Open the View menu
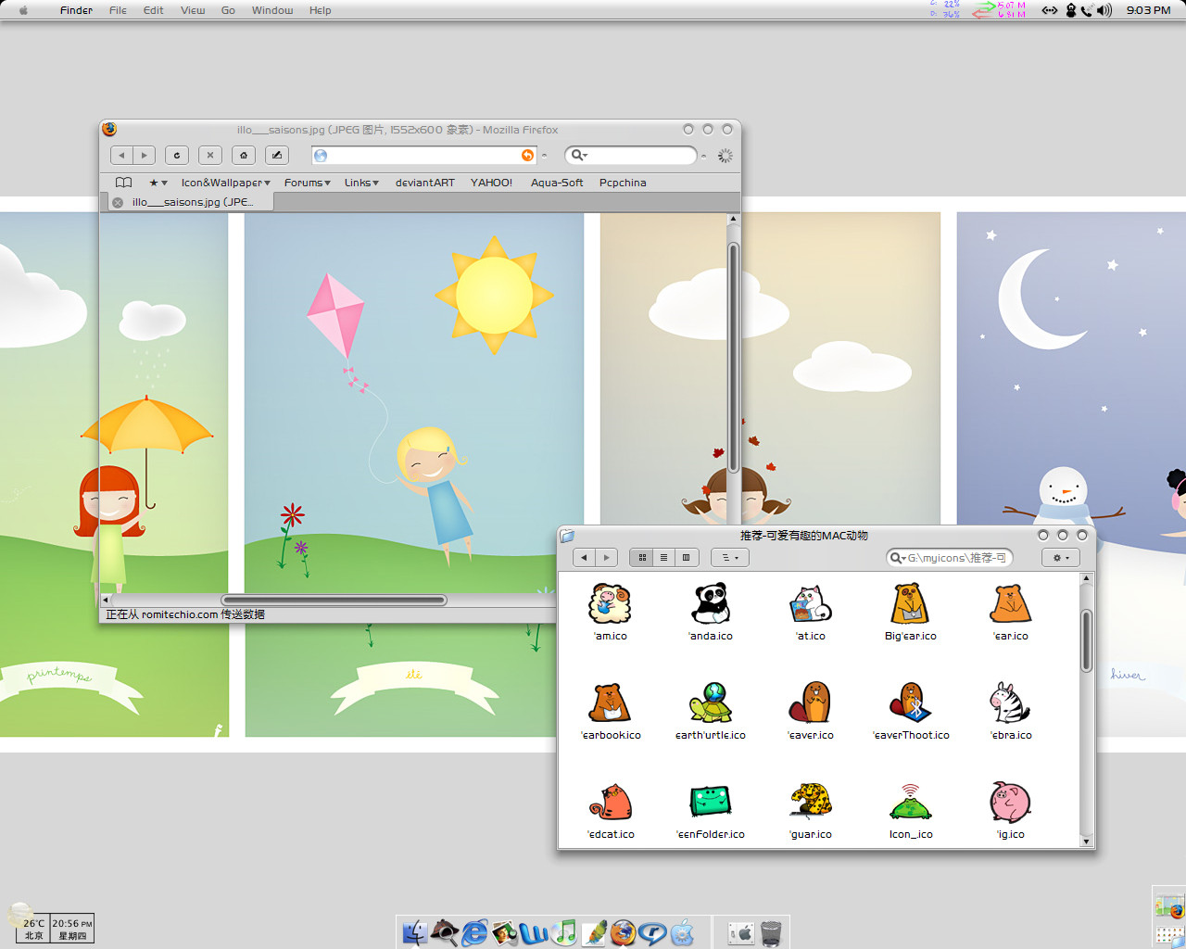 coord(193,10)
